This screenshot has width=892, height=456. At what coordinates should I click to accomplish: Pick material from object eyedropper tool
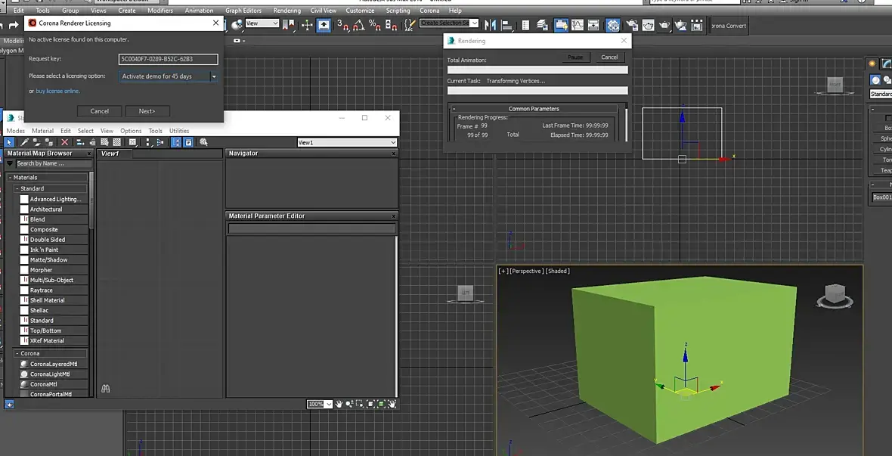click(24, 142)
